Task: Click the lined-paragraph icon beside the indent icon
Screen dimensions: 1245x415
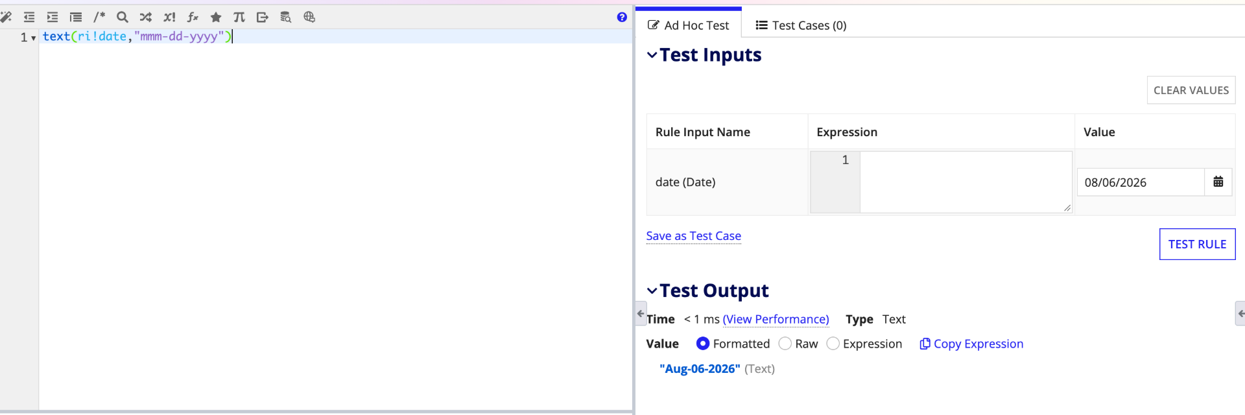Action: tap(76, 17)
